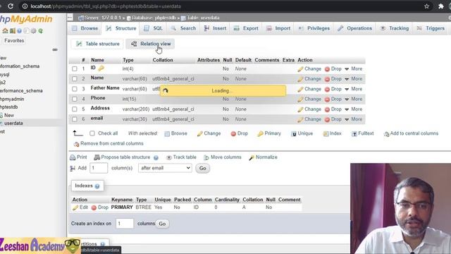Open the Insert tab
The width and height of the screenshot is (451, 254).
(215, 28)
